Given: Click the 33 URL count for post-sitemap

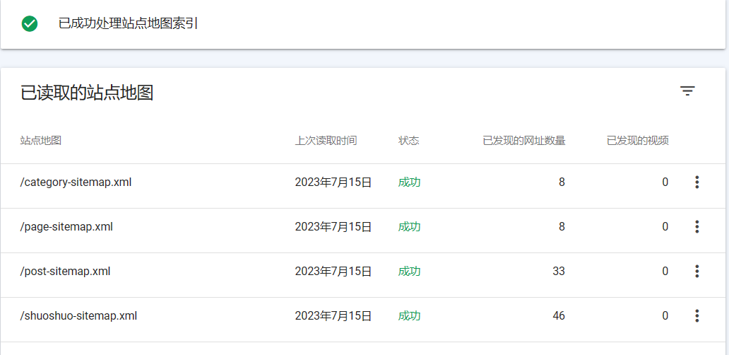Looking at the screenshot, I should [x=559, y=272].
